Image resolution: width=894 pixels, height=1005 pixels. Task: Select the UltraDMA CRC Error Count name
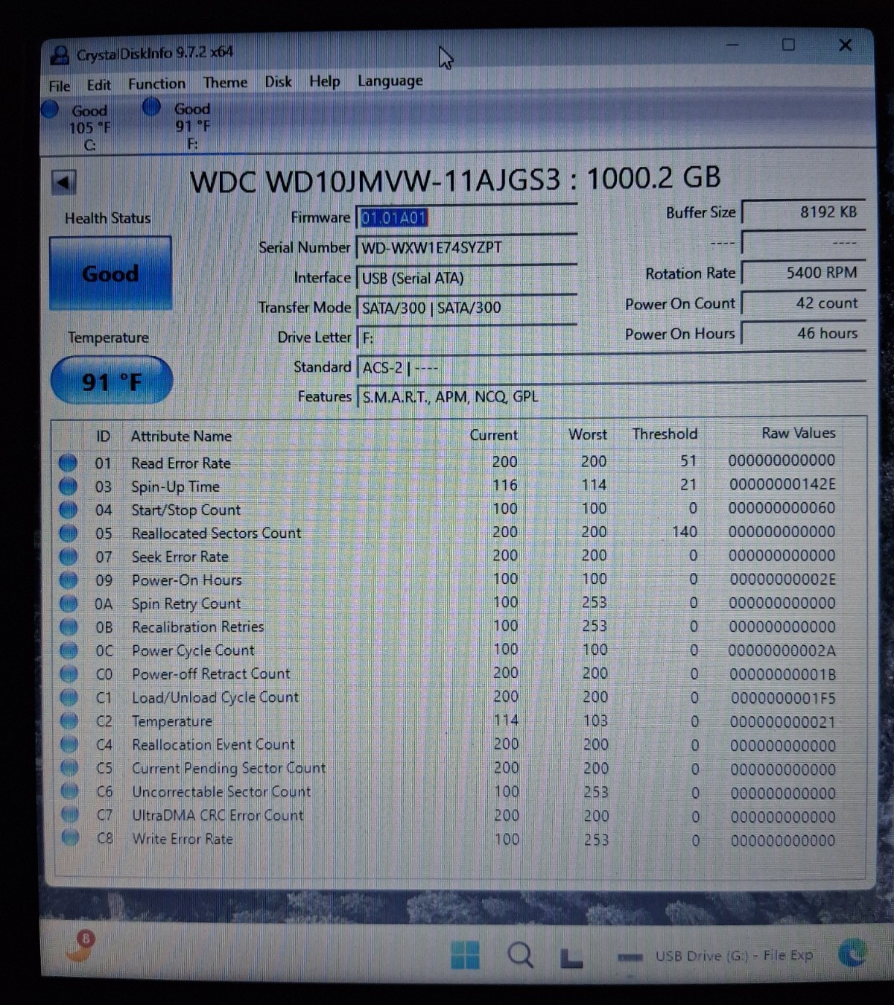pyautogui.click(x=218, y=815)
